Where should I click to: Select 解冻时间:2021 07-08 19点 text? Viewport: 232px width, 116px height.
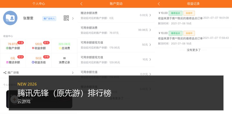[x=175, y=23]
